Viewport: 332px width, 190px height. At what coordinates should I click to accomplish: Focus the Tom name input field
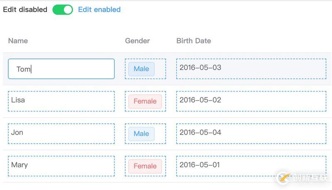pyautogui.click(x=61, y=69)
